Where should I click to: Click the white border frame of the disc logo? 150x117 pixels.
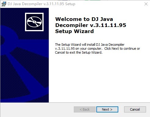click(34, 13)
